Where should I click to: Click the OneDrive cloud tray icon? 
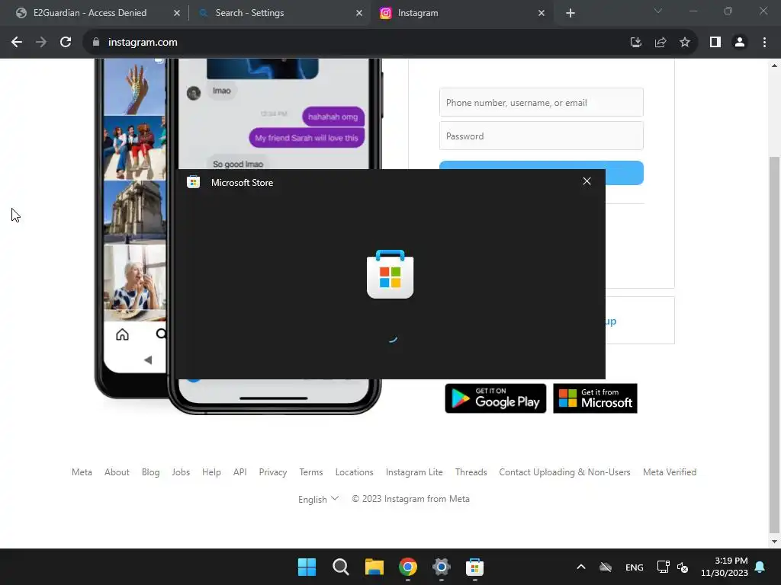click(606, 567)
